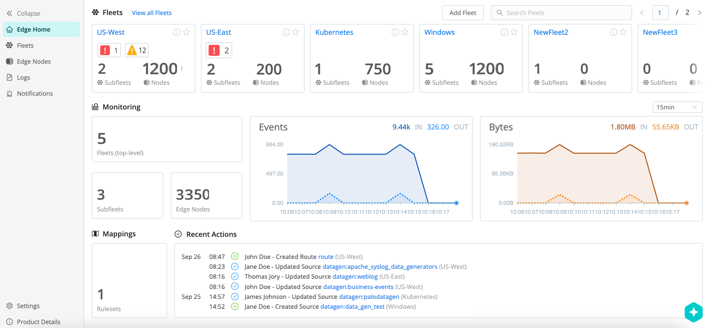Open the View all Fleets link
Image resolution: width=705 pixels, height=328 pixels.
tap(152, 13)
